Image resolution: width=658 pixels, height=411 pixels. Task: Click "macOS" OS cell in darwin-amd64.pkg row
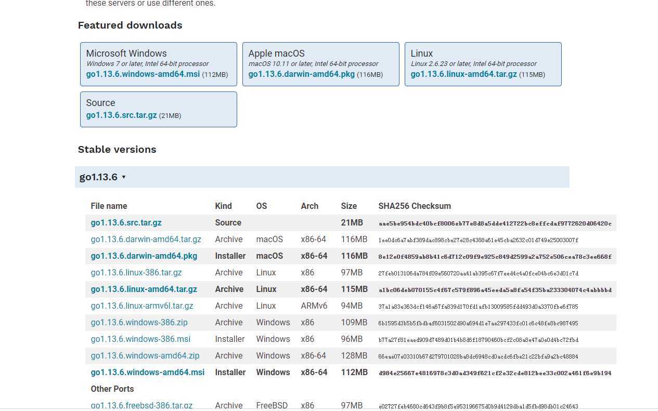[x=270, y=256]
